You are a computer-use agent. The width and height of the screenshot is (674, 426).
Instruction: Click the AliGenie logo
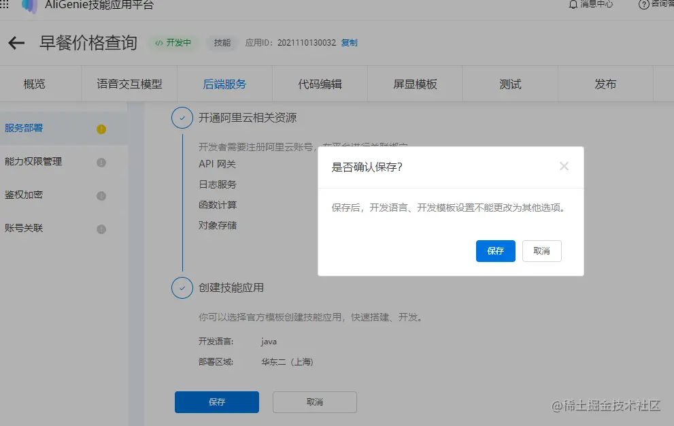(30, 6)
